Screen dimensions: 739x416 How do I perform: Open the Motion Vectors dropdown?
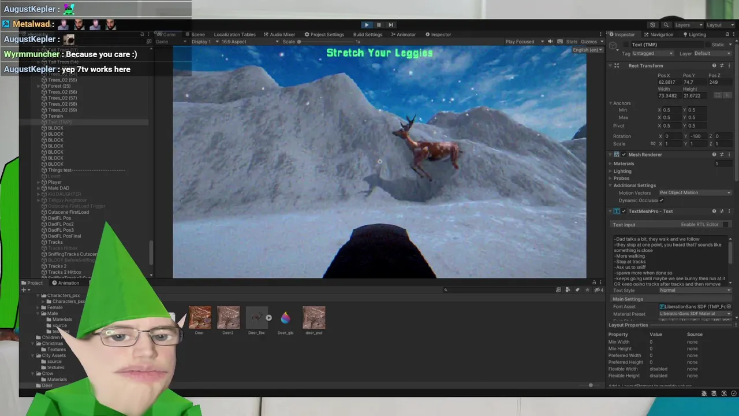(x=695, y=192)
